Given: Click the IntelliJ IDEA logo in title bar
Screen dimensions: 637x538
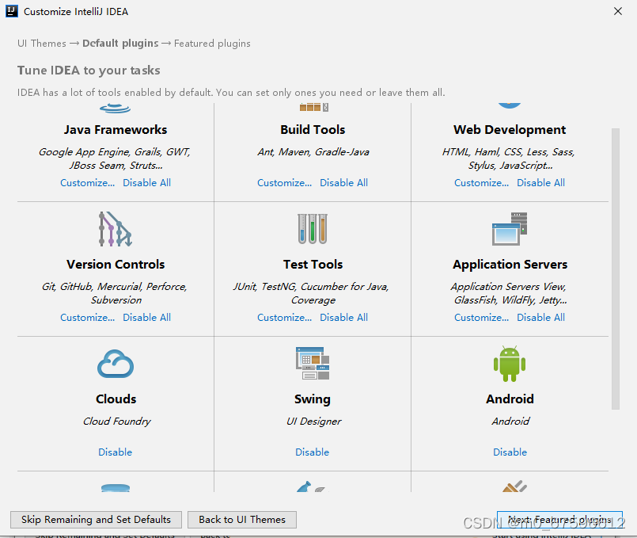Looking at the screenshot, I should (12, 12).
